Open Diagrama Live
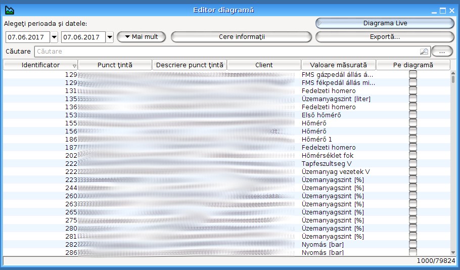The image size is (460, 270). click(x=385, y=23)
